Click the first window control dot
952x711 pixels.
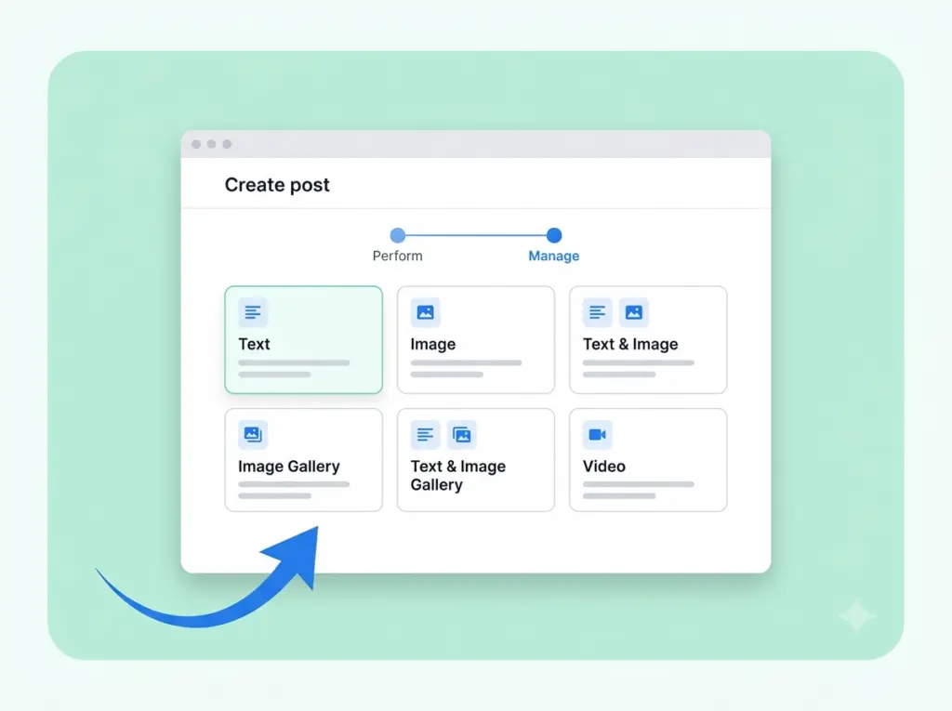196,144
